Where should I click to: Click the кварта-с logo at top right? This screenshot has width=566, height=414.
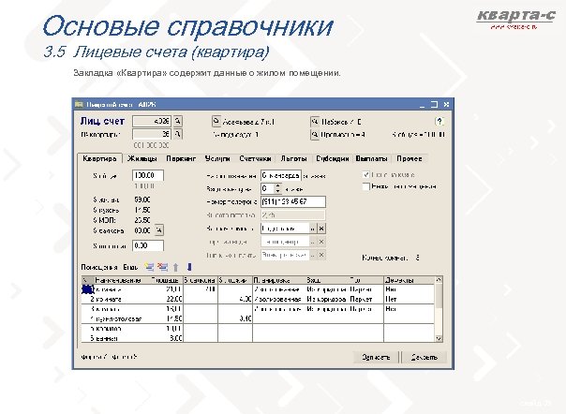(515, 19)
